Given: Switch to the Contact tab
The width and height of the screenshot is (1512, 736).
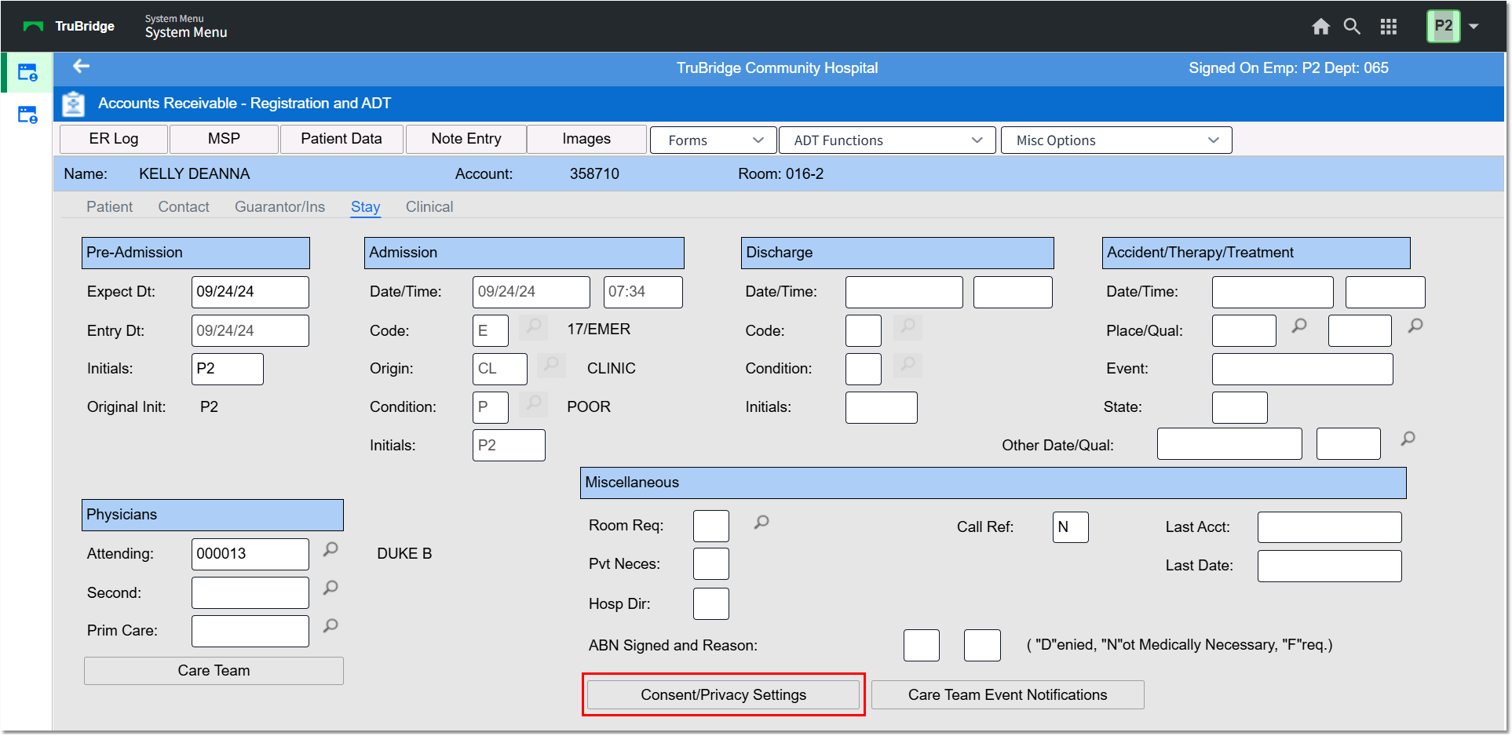Looking at the screenshot, I should (184, 207).
